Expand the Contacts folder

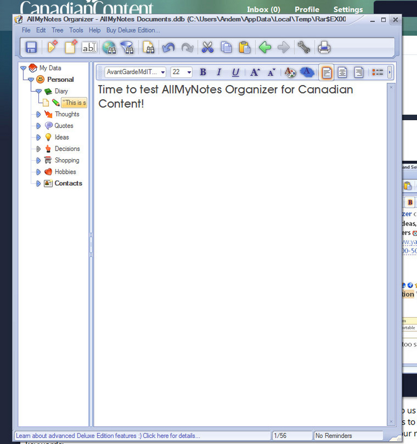38,184
